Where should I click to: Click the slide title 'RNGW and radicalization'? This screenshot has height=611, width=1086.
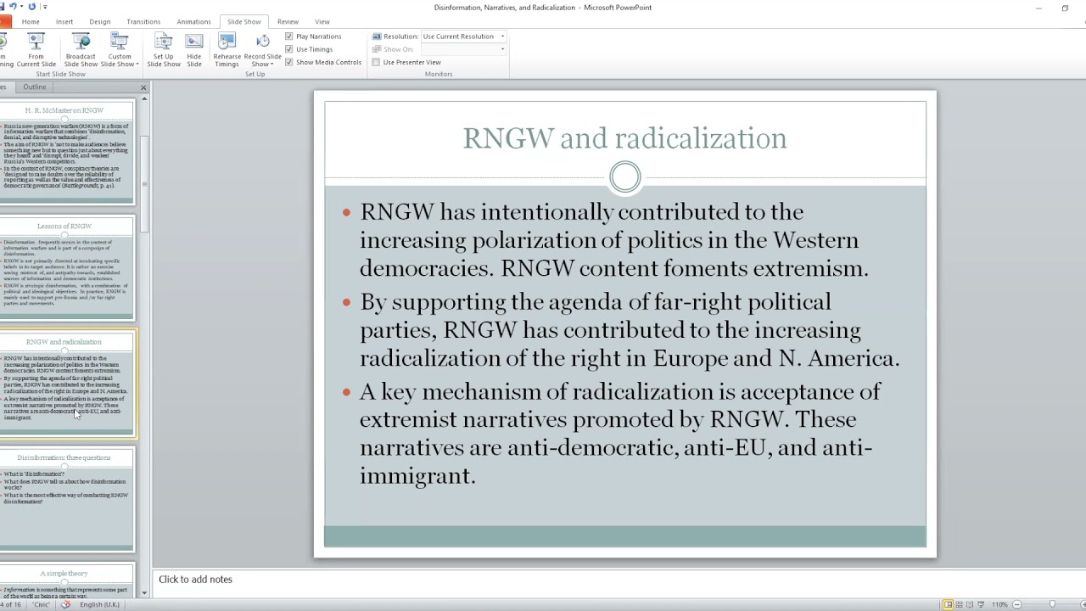624,138
